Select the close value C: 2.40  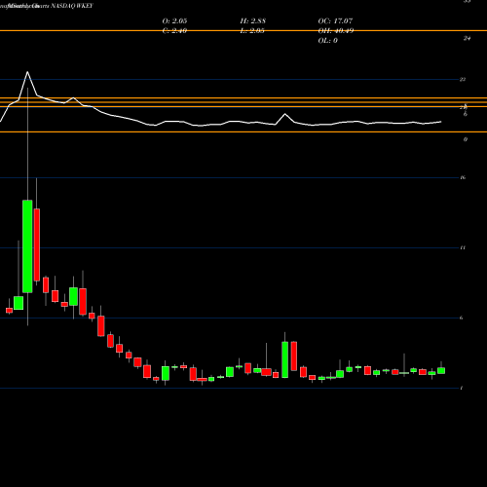pos(174,31)
